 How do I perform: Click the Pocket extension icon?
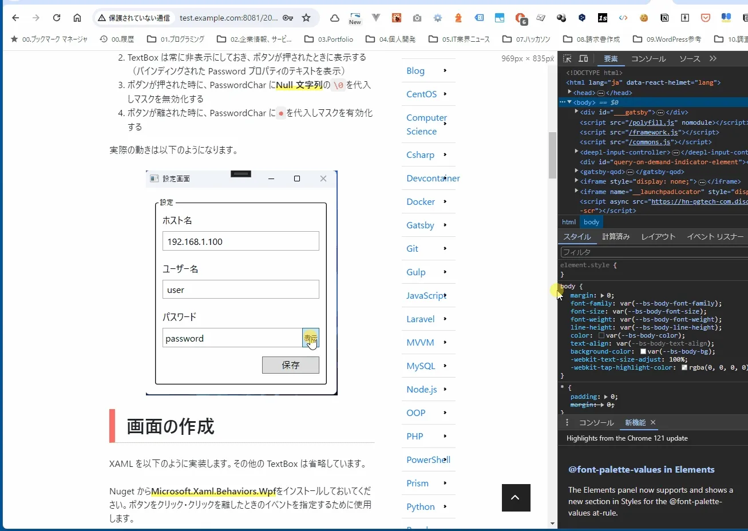[706, 18]
